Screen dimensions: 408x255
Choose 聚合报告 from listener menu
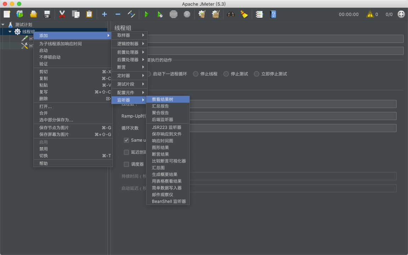click(x=168, y=113)
